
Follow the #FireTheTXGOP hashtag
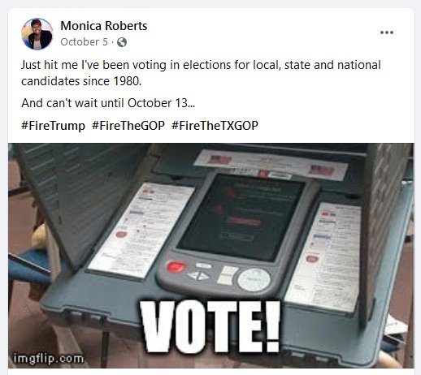click(x=215, y=126)
